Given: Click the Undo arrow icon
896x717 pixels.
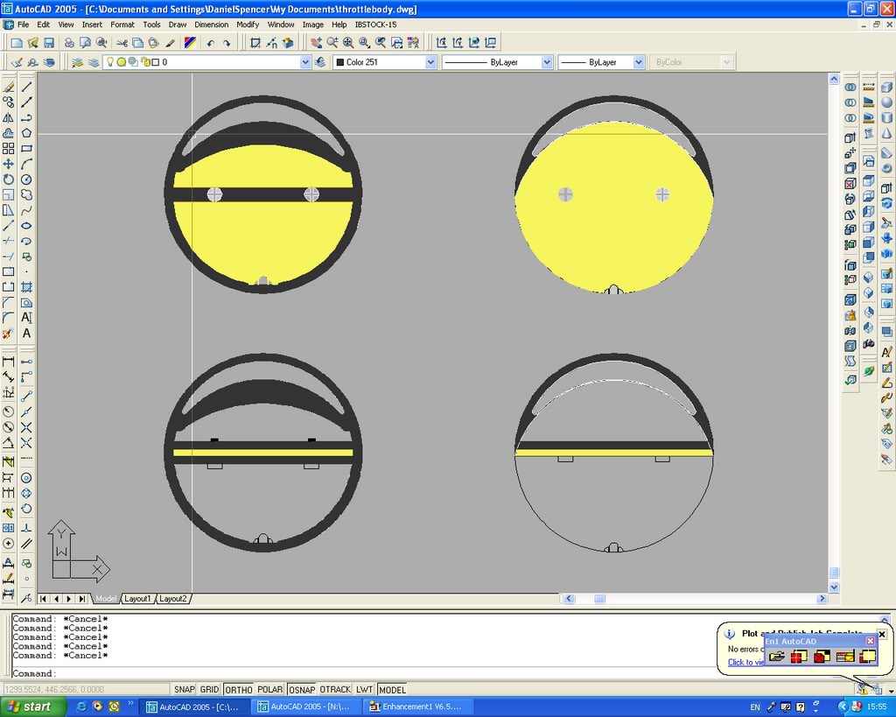Looking at the screenshot, I should click(x=211, y=42).
